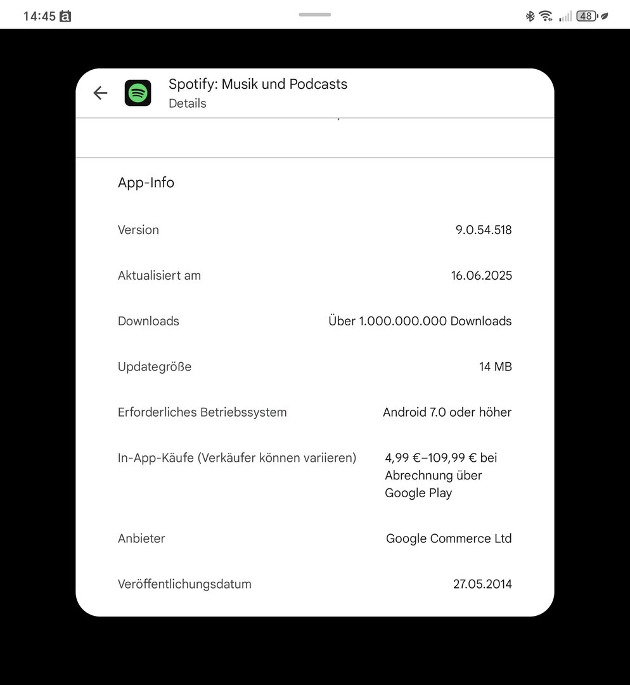
Task: Tap the battery 48 indicator
Action: click(587, 16)
